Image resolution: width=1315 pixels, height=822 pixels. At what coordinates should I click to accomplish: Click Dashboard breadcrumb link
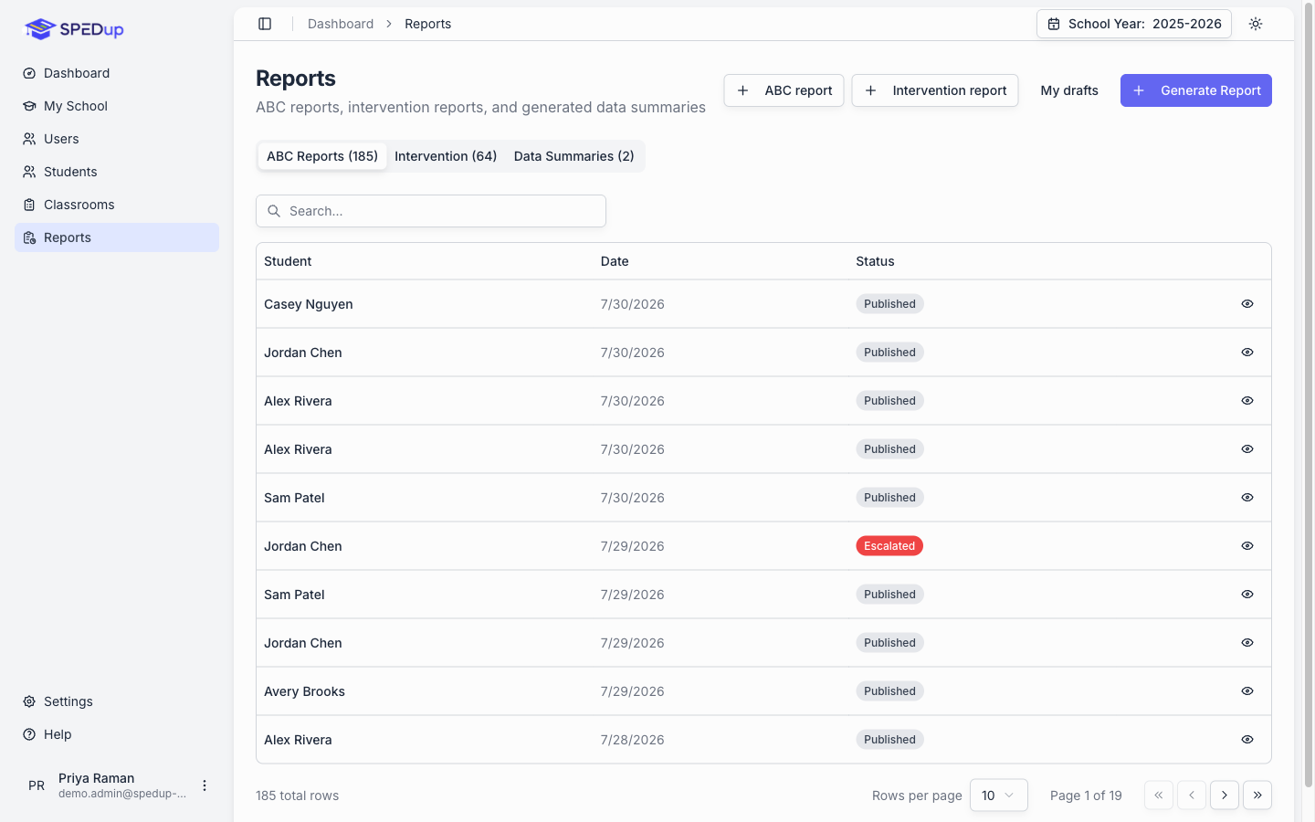pyautogui.click(x=341, y=24)
